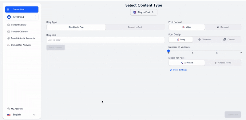This screenshot has height=120, width=246.
Task: Click the Brand & Social Accounts icon
Action: (x=9, y=38)
